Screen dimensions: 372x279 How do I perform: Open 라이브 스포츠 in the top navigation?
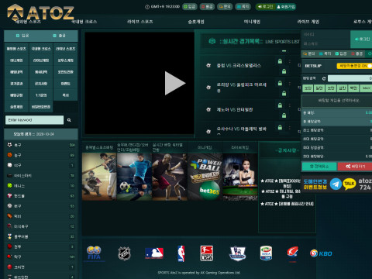pyautogui.click(x=139, y=22)
